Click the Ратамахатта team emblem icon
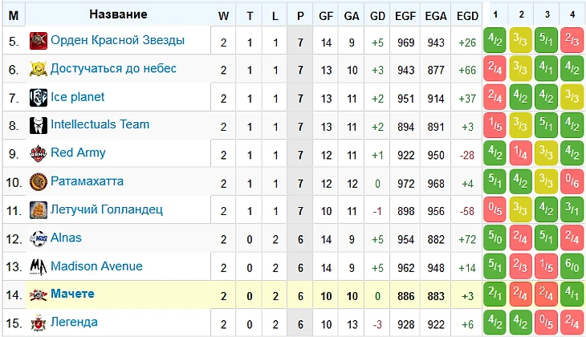 tap(38, 182)
